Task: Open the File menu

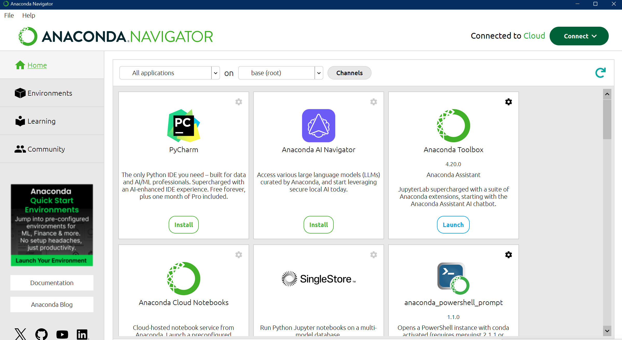Action: pyautogui.click(x=9, y=15)
